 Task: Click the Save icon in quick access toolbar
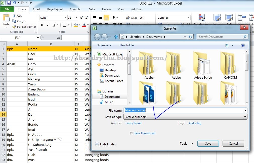tap(9, 3)
